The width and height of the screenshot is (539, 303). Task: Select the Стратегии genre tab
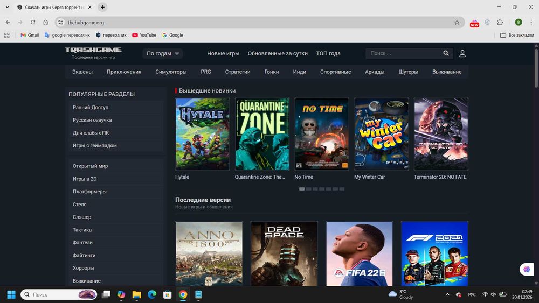(x=238, y=72)
